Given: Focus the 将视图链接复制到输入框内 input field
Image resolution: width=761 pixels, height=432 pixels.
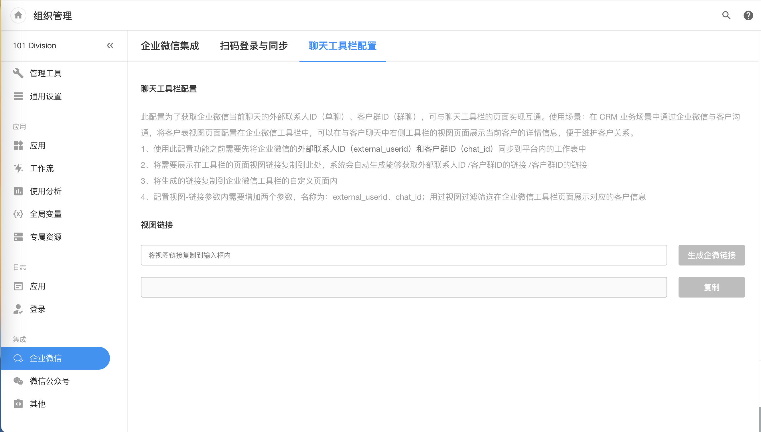Looking at the screenshot, I should [403, 255].
